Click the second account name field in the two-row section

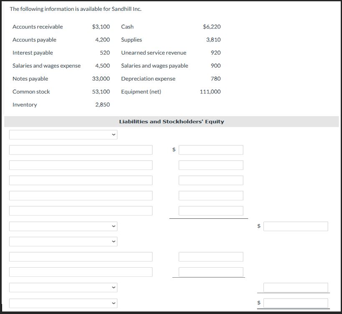click(x=81, y=272)
